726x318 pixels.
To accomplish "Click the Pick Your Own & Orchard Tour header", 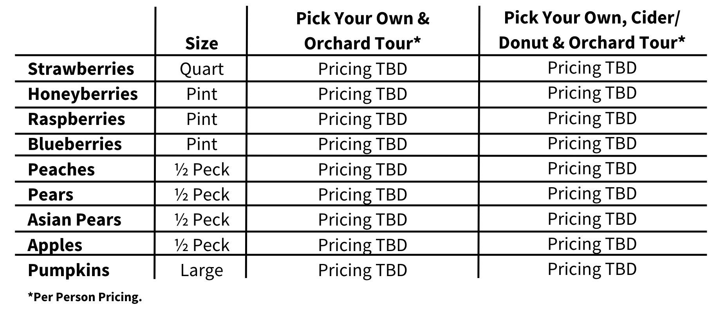I will 363,31.
